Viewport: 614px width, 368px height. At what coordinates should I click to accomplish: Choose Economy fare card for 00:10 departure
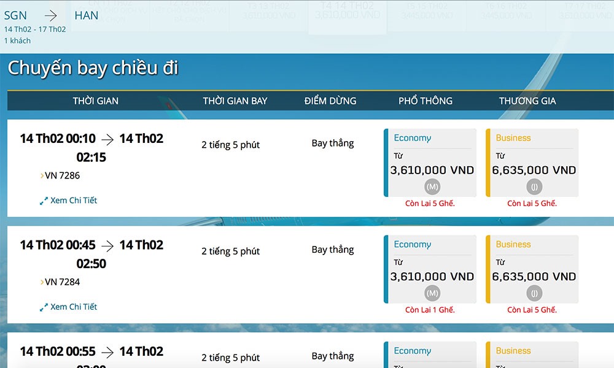click(430, 163)
